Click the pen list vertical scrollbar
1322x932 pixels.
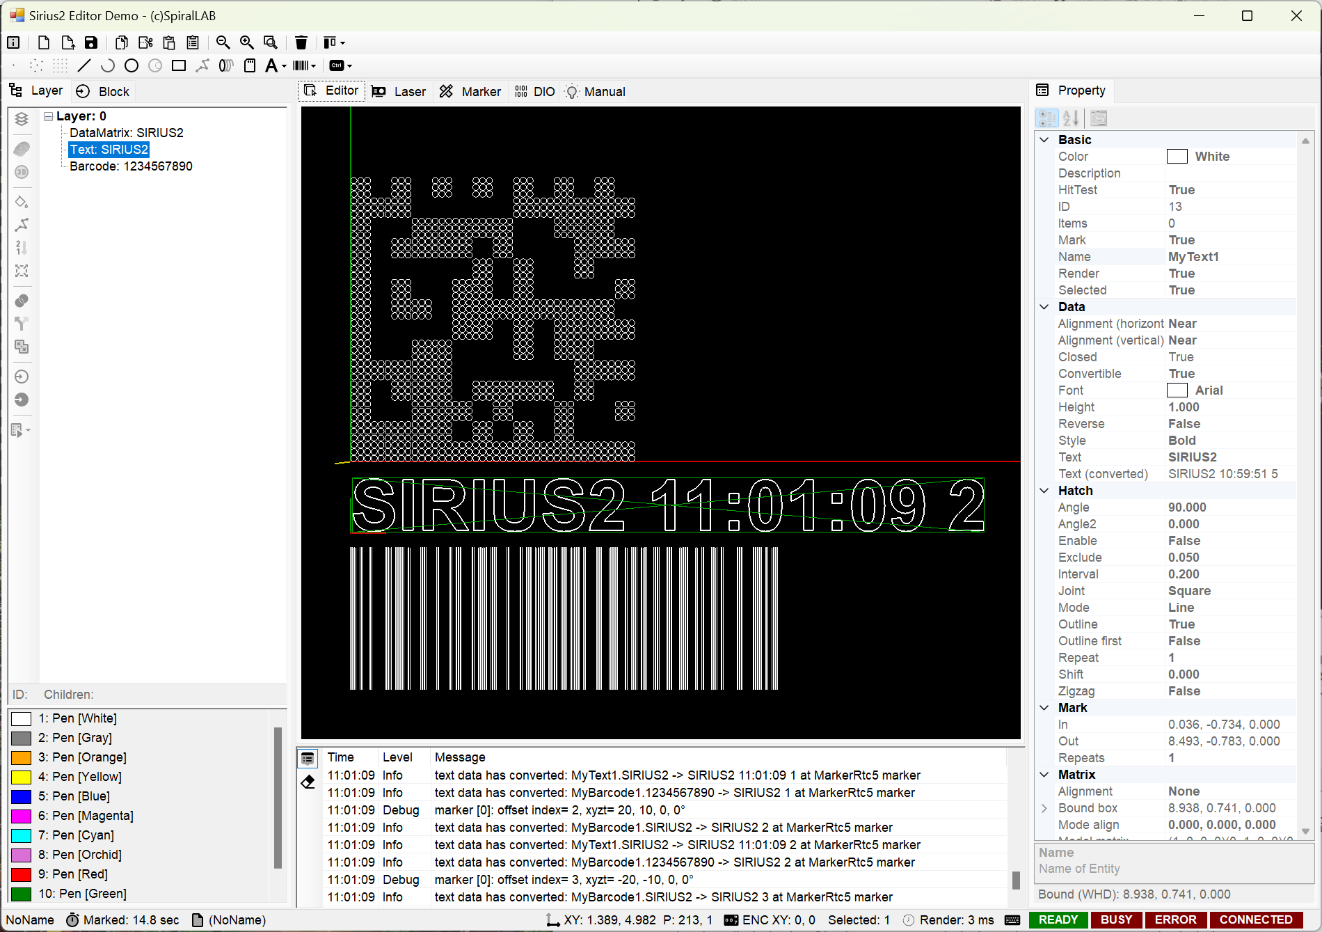tap(278, 798)
